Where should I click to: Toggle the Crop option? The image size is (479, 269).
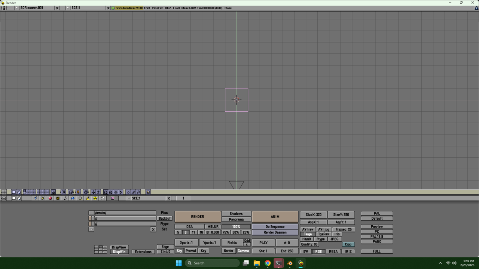pyautogui.click(x=348, y=244)
